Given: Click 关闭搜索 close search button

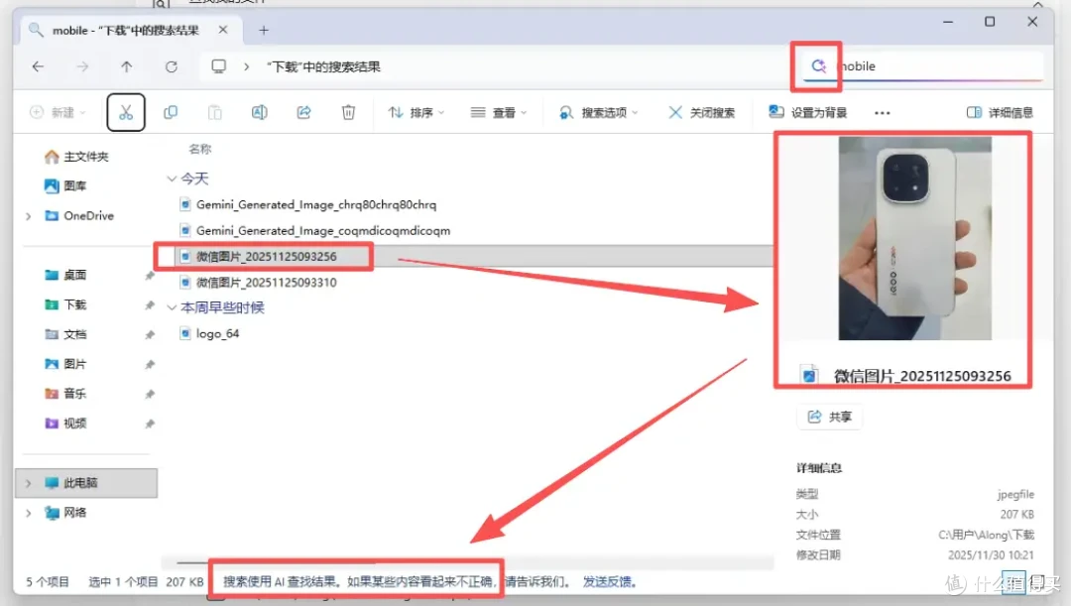Looking at the screenshot, I should (x=701, y=112).
